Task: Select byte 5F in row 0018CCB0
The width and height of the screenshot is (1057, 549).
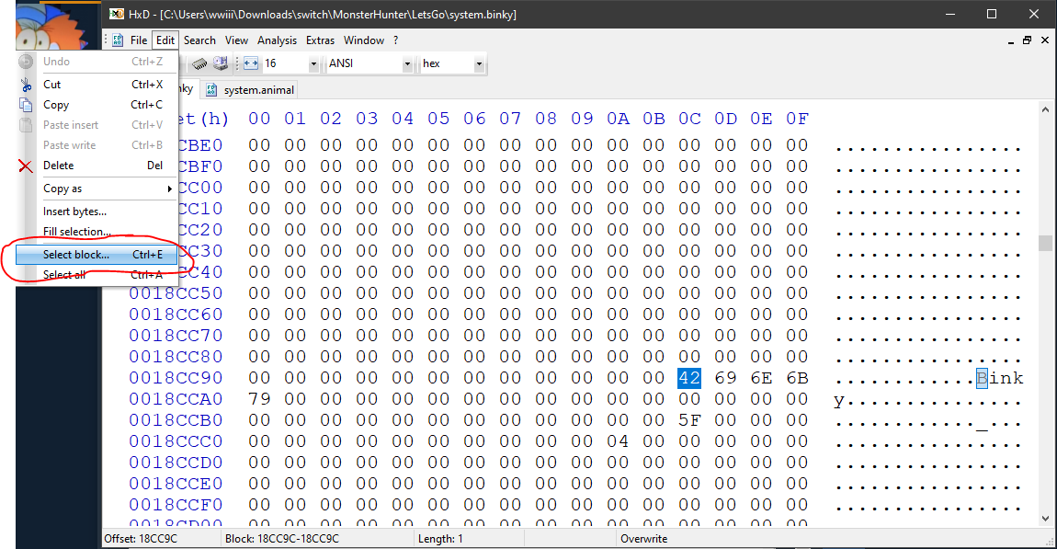Action: pos(689,420)
